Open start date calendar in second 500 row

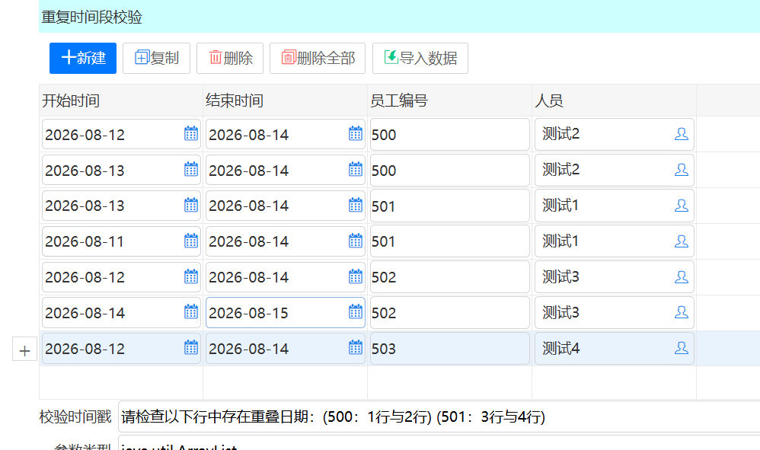pos(191,170)
